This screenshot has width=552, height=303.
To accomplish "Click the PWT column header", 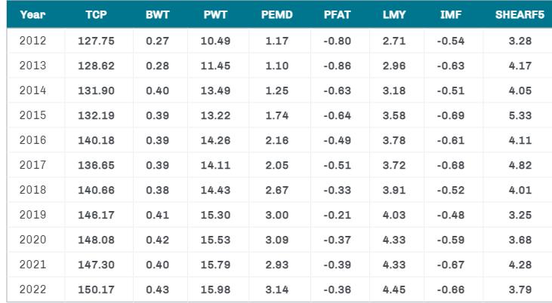I will (x=215, y=14).
